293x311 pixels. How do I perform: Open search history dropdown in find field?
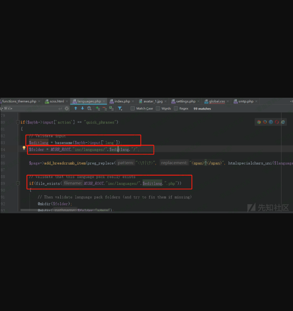click(2, 108)
